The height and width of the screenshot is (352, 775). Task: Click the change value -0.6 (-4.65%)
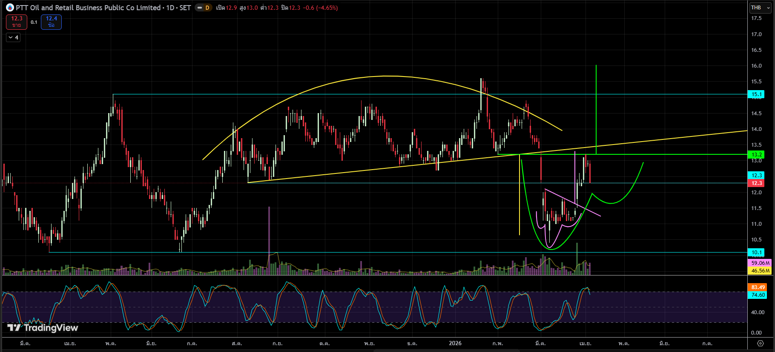320,8
